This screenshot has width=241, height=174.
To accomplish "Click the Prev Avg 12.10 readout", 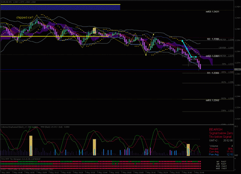I will [x=221, y=154].
